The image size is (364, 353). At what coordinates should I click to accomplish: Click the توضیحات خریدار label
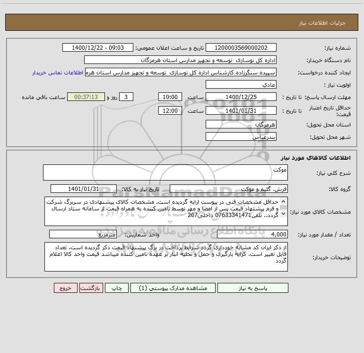coord(331,257)
